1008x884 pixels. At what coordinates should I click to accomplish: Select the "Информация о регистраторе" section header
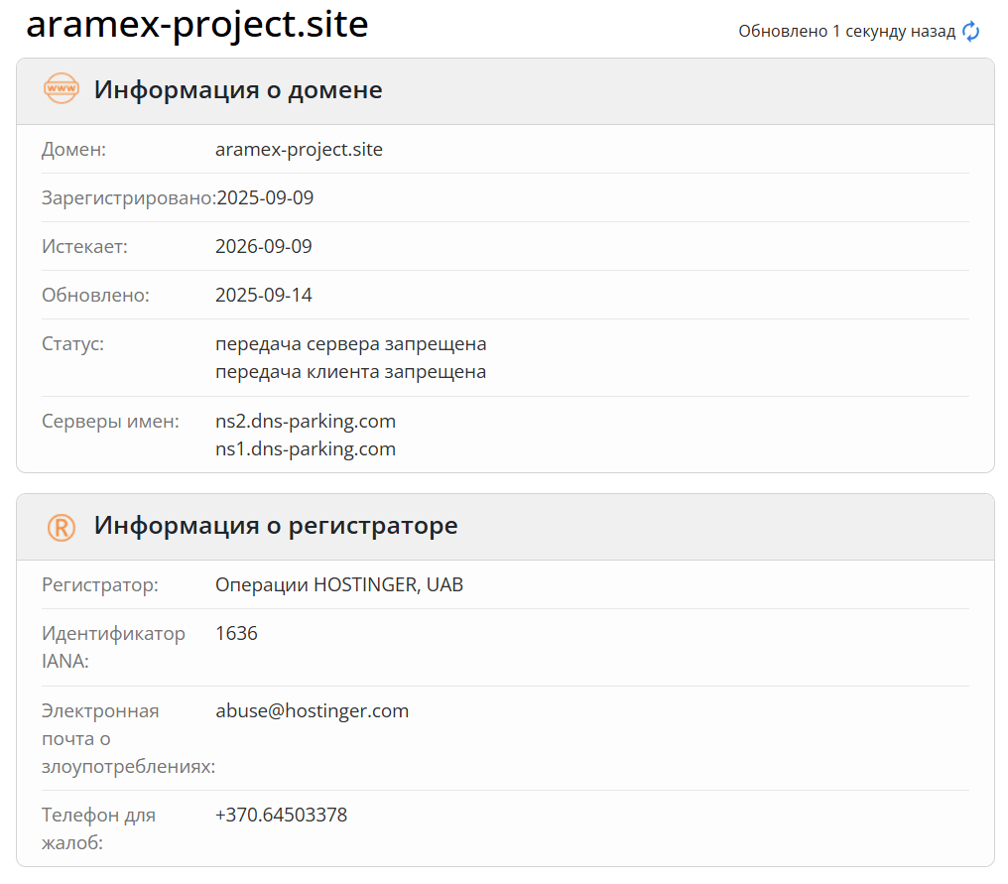276,526
